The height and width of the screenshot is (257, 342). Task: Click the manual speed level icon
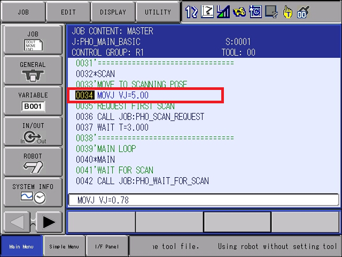pyautogui.click(x=223, y=12)
